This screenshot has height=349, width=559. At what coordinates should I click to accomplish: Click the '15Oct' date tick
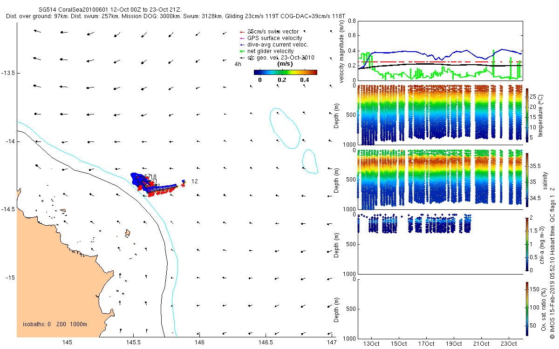pos(399,344)
